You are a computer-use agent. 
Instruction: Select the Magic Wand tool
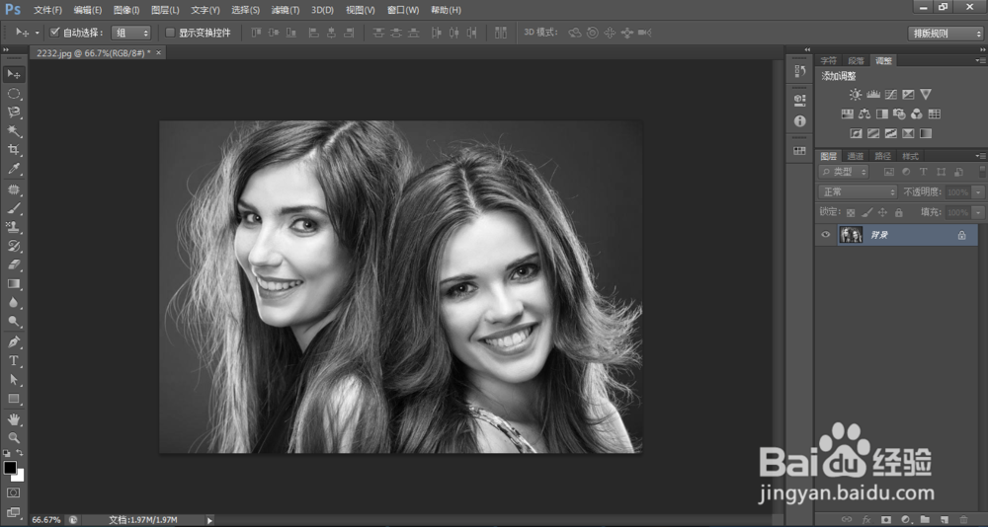(x=14, y=131)
